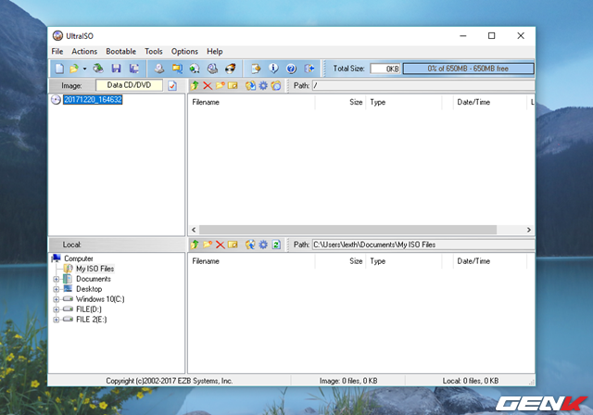Image resolution: width=593 pixels, height=415 pixels.
Task: Expand the Desktop tree node
Action: pyautogui.click(x=57, y=289)
